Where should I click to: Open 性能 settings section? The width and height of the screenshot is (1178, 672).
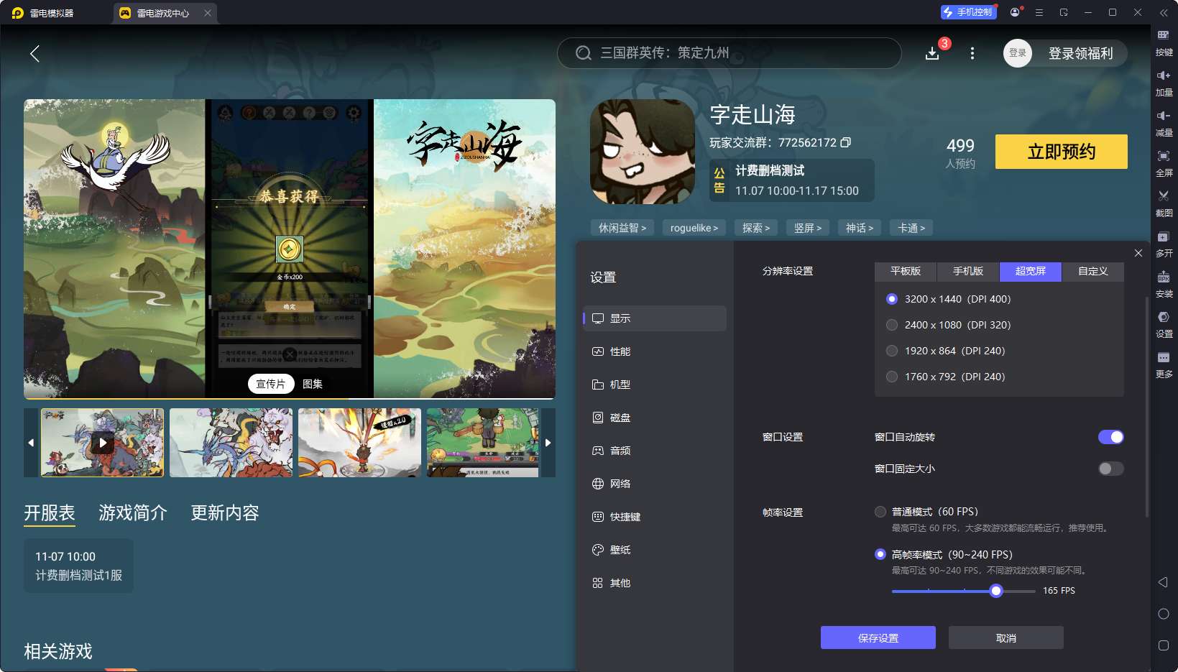(655, 351)
